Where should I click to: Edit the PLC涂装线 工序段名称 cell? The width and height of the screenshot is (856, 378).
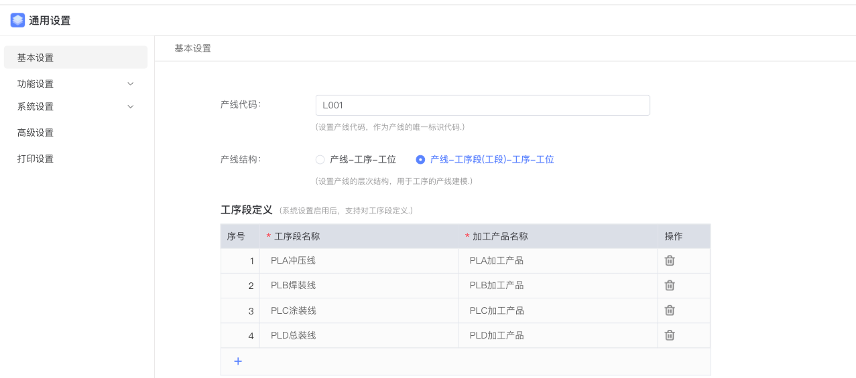[358, 310]
